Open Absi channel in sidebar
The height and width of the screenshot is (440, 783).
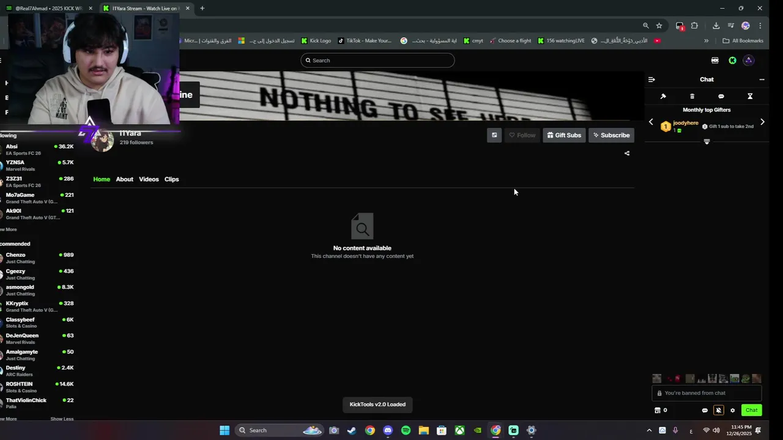(x=37, y=150)
